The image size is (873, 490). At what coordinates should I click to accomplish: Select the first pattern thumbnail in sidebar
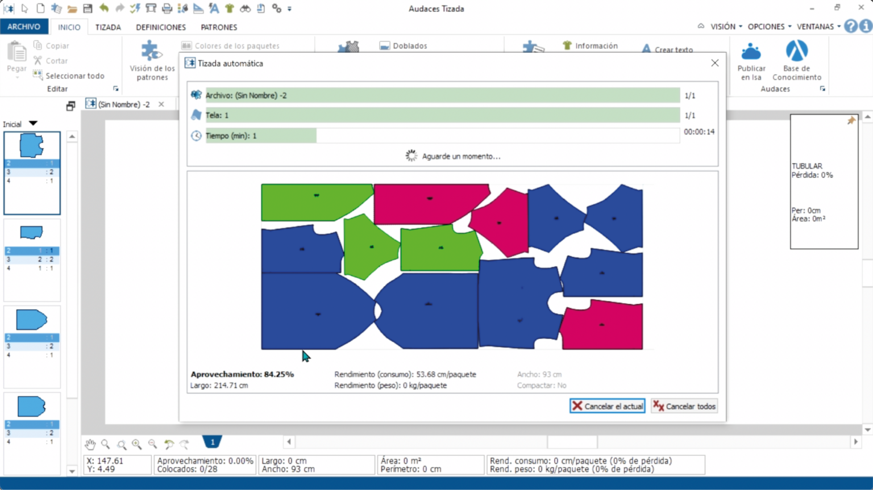coord(32,173)
